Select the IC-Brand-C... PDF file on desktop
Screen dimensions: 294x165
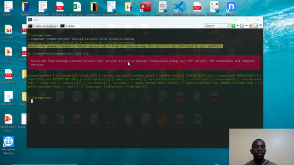coord(60,9)
